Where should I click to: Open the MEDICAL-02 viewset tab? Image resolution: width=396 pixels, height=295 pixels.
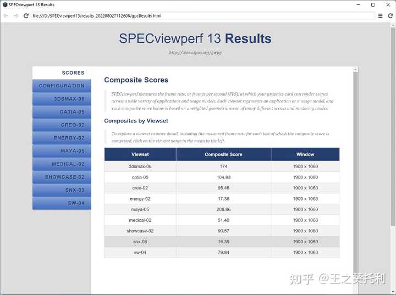(x=62, y=164)
